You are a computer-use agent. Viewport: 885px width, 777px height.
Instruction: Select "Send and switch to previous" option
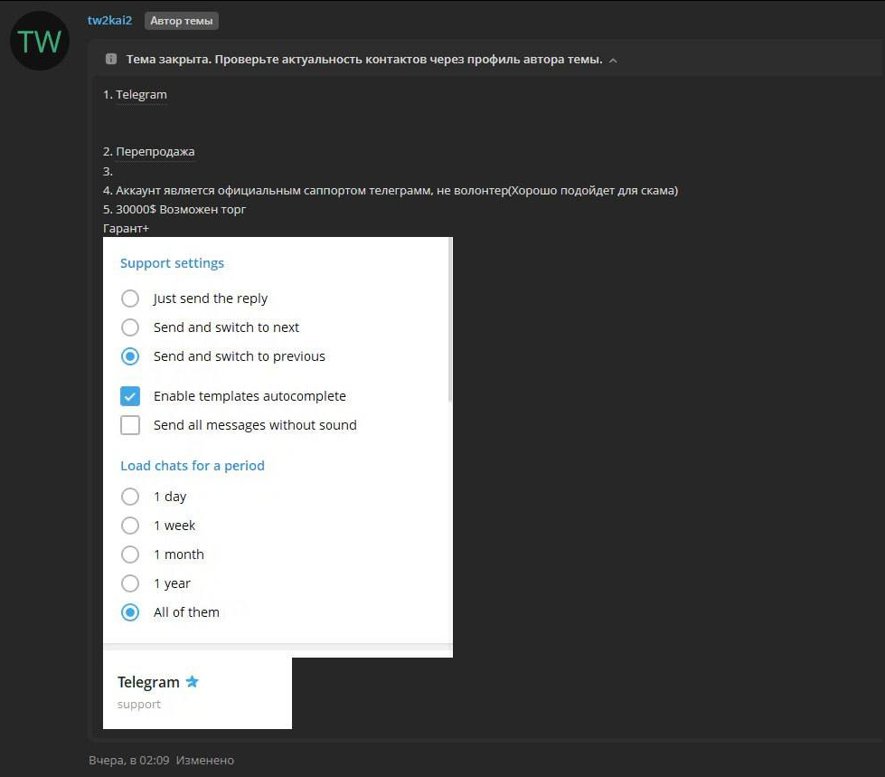tap(130, 356)
